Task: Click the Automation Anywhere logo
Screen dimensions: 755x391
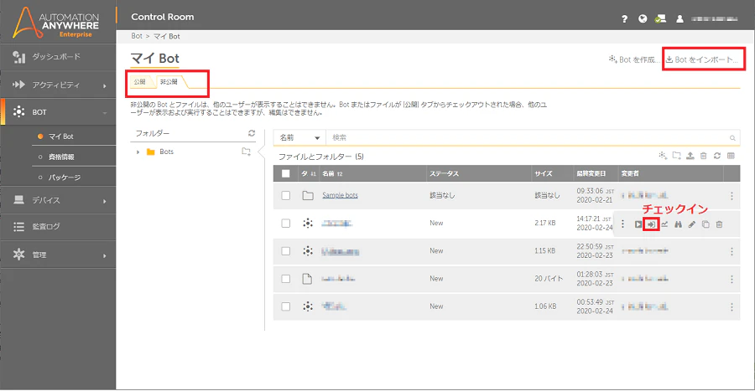Action: pos(56,22)
